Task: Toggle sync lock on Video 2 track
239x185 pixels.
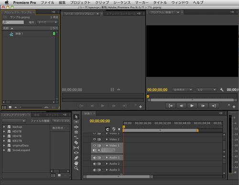Action: click(99, 140)
